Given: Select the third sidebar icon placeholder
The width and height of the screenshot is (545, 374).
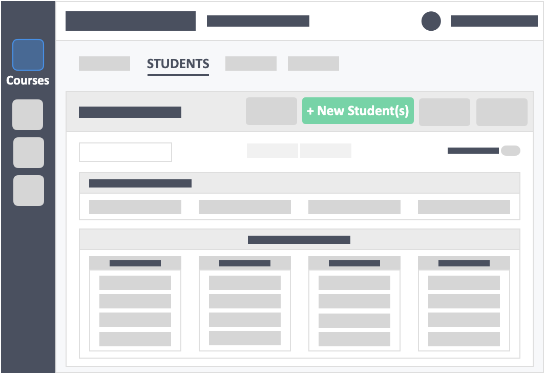Looking at the screenshot, I should pos(29,153).
